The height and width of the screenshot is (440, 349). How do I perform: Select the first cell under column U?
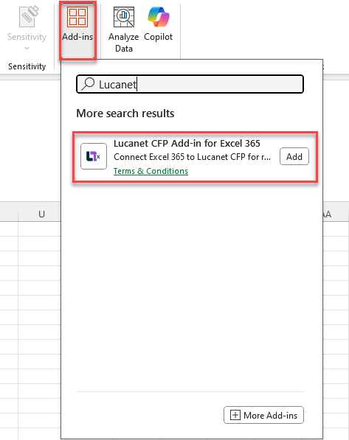39,228
